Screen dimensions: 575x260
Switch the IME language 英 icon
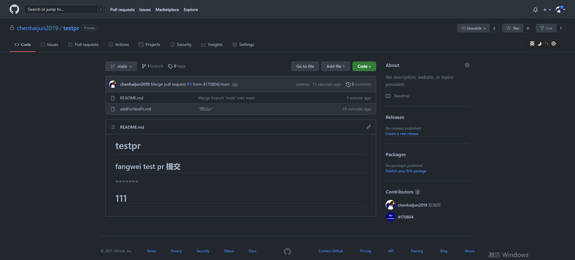tap(532, 44)
